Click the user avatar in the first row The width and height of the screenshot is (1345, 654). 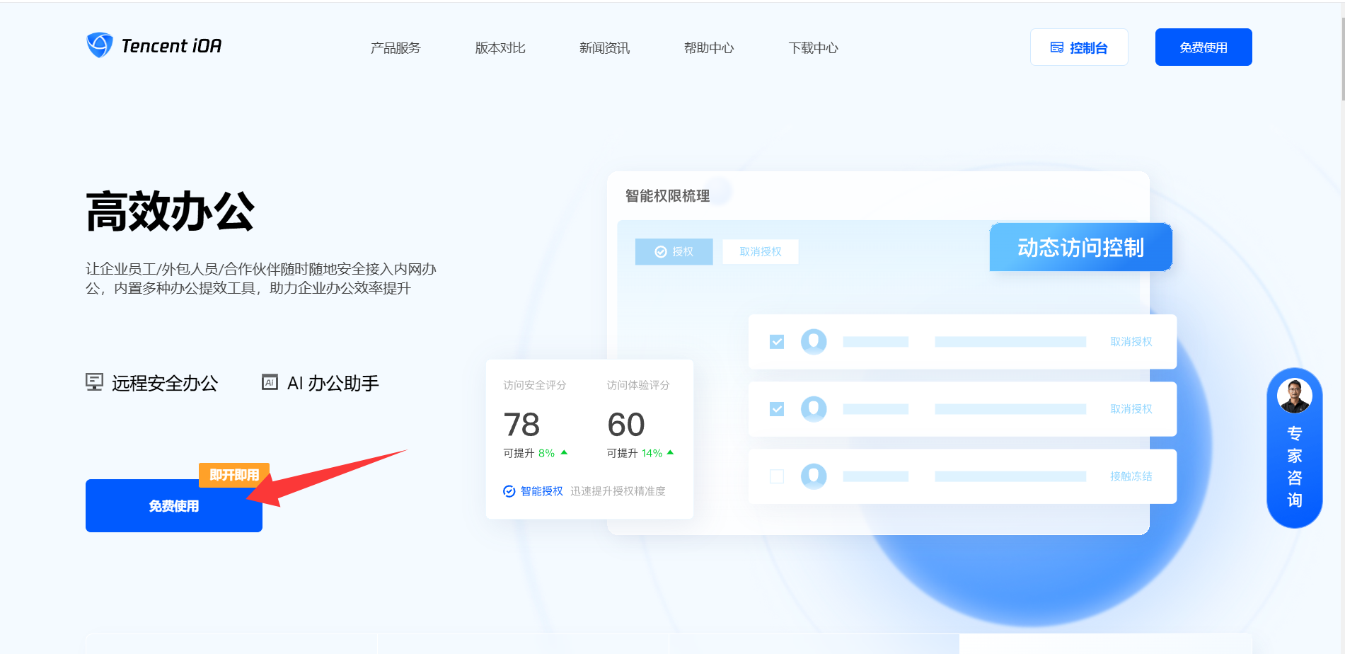[814, 342]
